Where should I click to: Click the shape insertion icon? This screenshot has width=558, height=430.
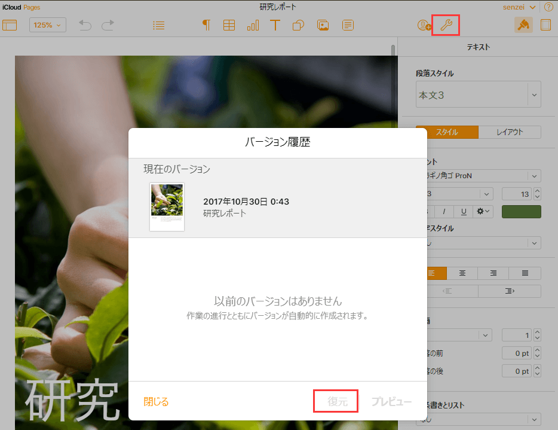[298, 25]
